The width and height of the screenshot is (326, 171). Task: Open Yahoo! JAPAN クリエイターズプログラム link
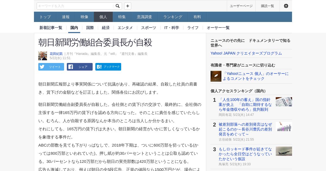pyautogui.click(x=246, y=53)
